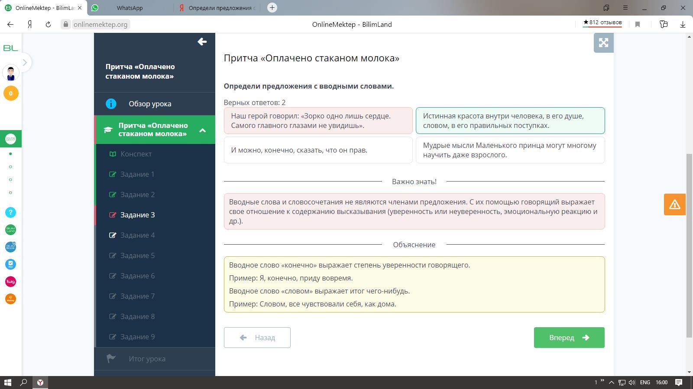This screenshot has height=389, width=693.
Task: Bookmark this page with the flag icon
Action: 638,25
